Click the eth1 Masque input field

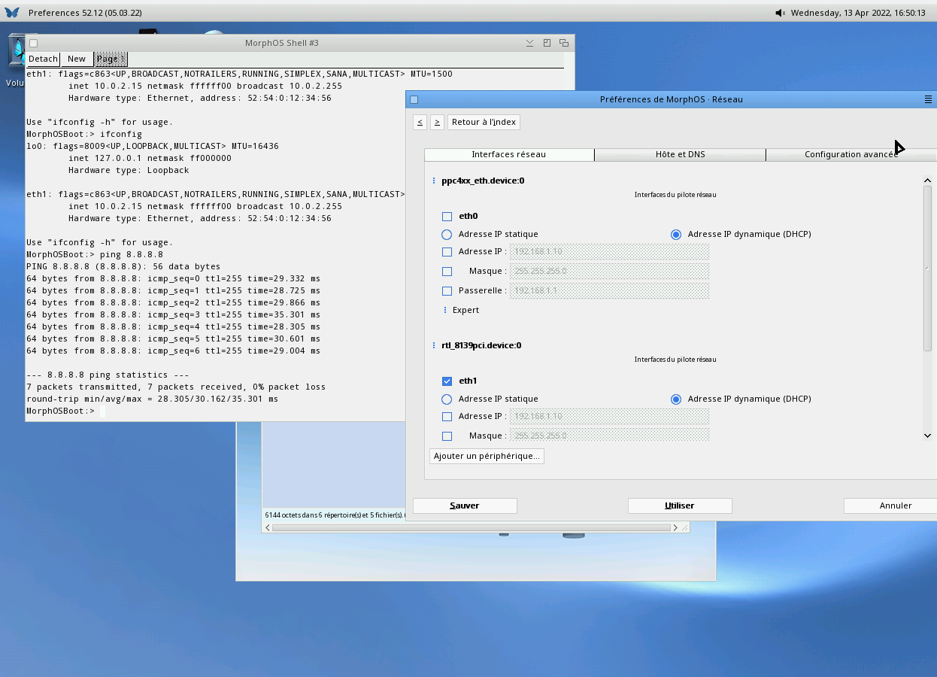(609, 436)
